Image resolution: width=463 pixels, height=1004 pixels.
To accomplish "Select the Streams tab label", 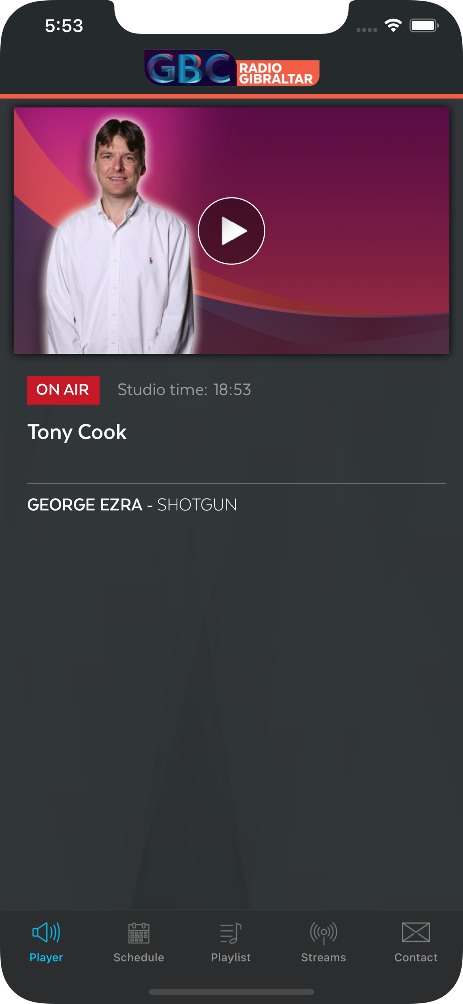I will pyautogui.click(x=324, y=957).
